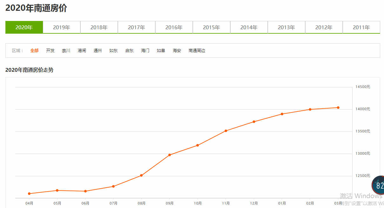The height and width of the screenshot is (208, 384).
Task: Open the 2012年 tab
Action: click(x=324, y=27)
